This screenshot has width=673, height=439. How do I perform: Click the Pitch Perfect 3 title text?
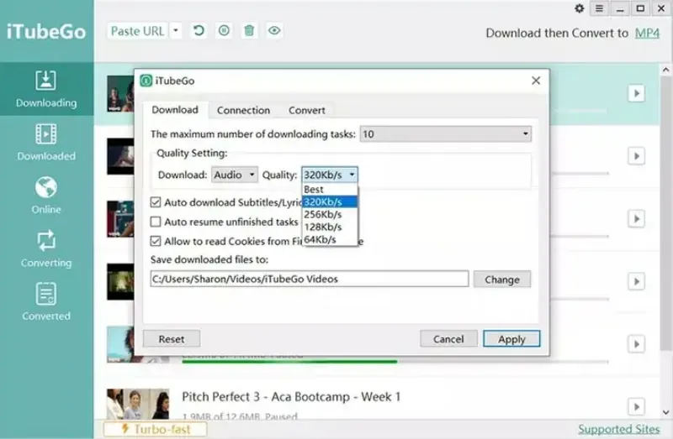pyautogui.click(x=291, y=396)
